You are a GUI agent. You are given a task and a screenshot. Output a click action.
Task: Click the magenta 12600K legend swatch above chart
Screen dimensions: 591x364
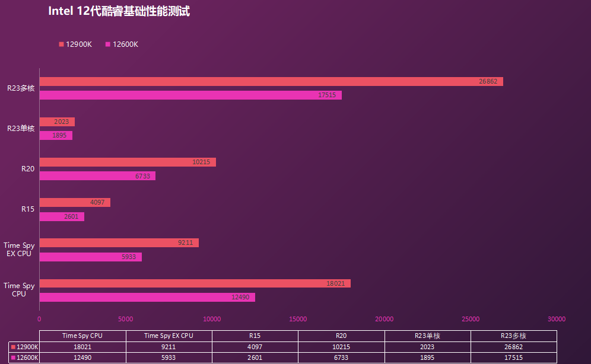pyautogui.click(x=108, y=44)
